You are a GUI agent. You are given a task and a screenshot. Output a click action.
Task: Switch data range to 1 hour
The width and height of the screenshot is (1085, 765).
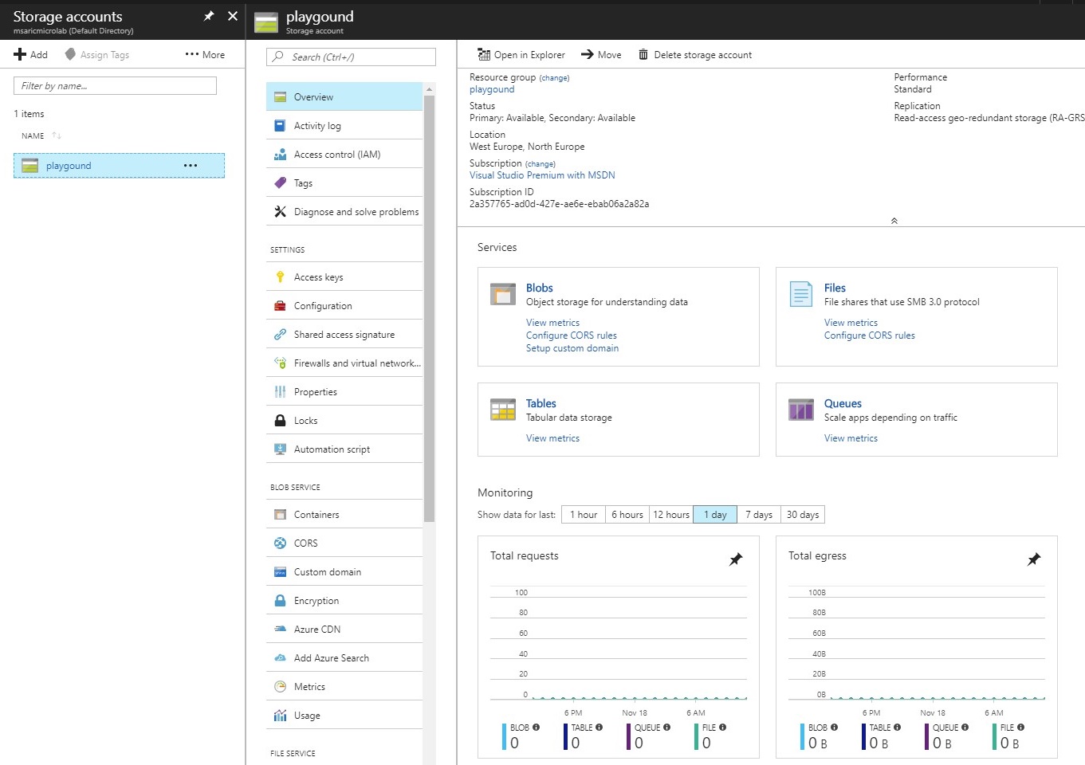[x=583, y=515]
